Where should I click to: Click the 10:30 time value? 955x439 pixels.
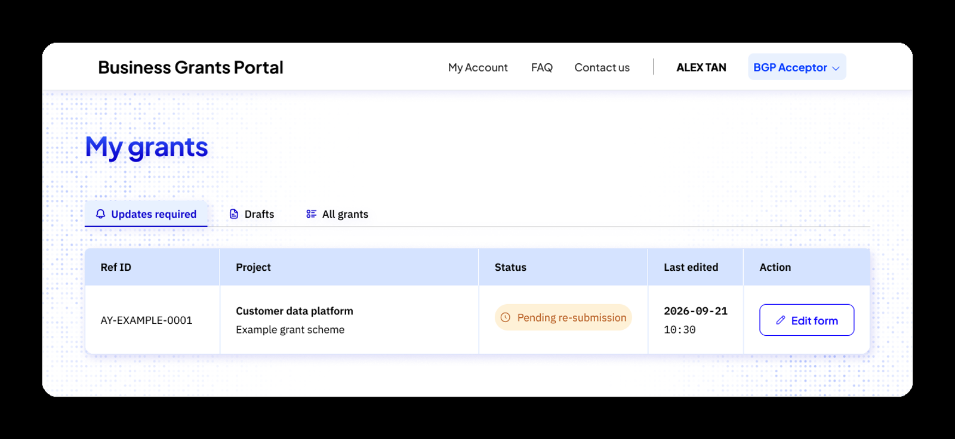680,330
